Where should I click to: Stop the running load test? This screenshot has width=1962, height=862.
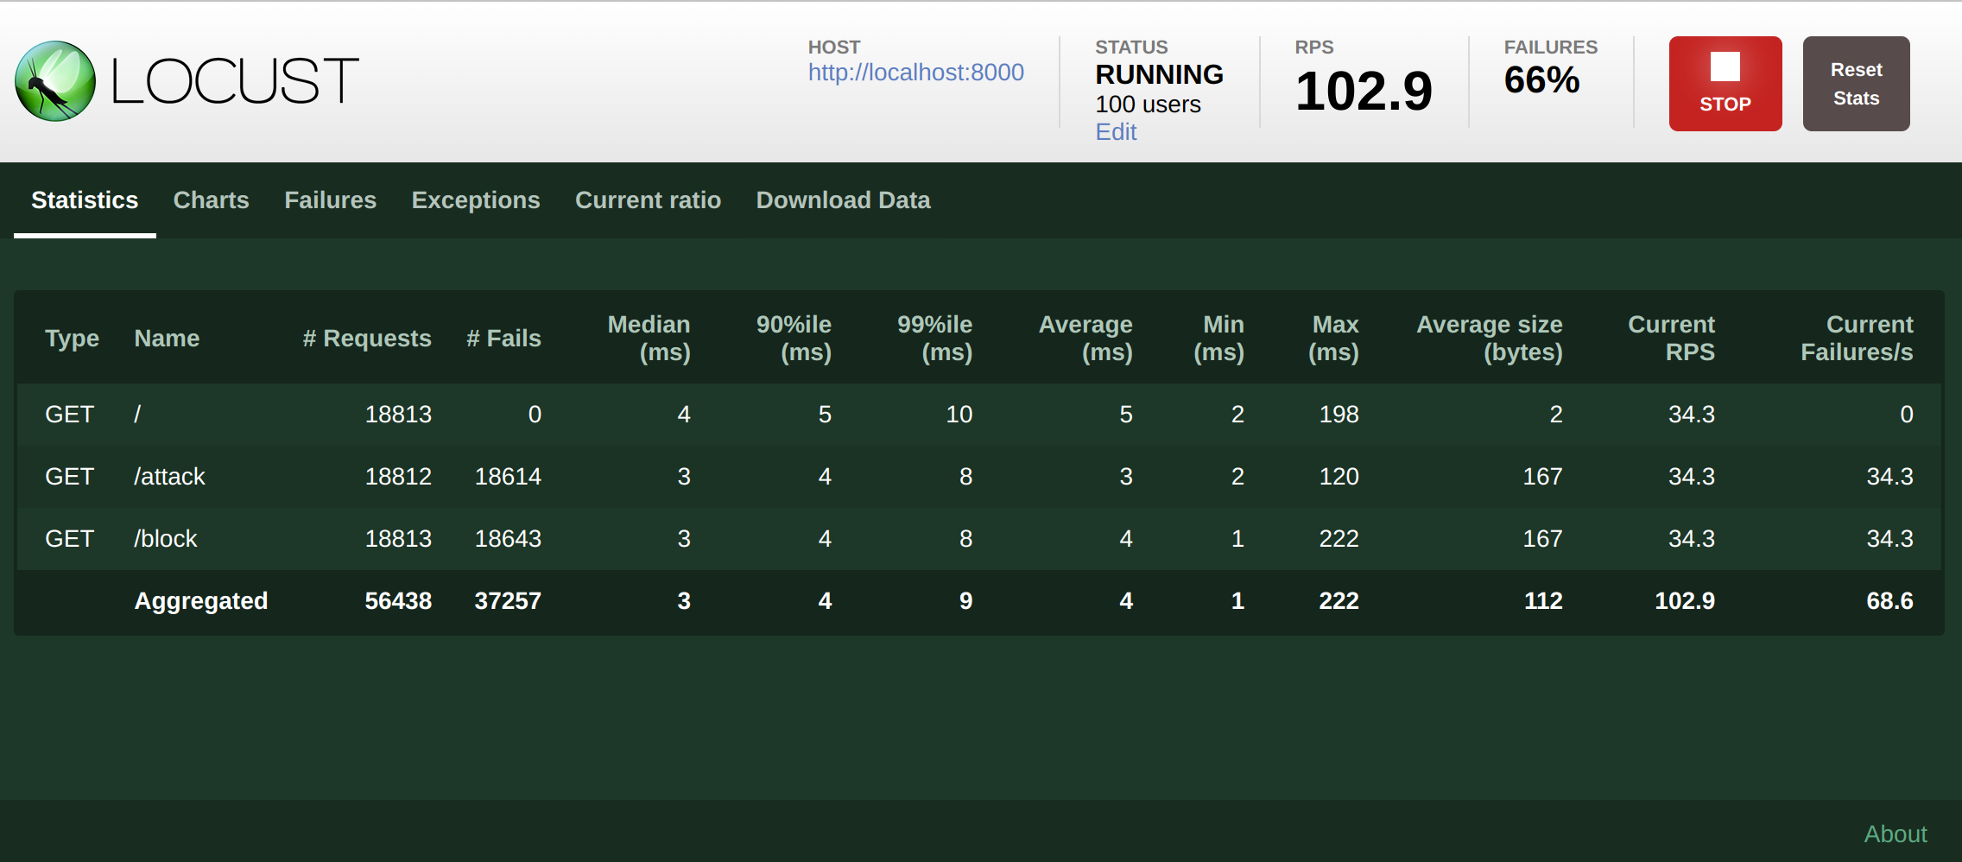pyautogui.click(x=1725, y=84)
